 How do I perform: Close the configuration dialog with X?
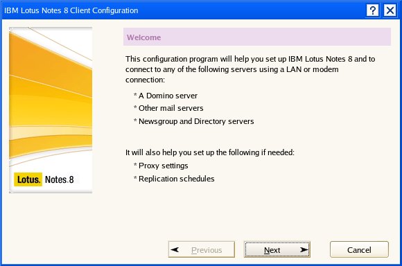(x=390, y=10)
